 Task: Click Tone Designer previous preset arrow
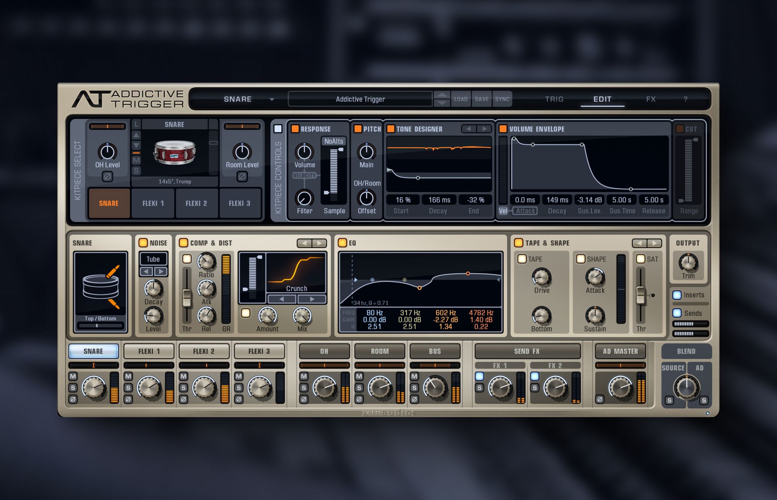click(x=469, y=129)
